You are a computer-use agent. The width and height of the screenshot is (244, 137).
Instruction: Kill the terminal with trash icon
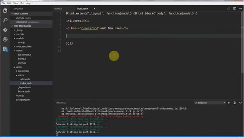pos(234,103)
